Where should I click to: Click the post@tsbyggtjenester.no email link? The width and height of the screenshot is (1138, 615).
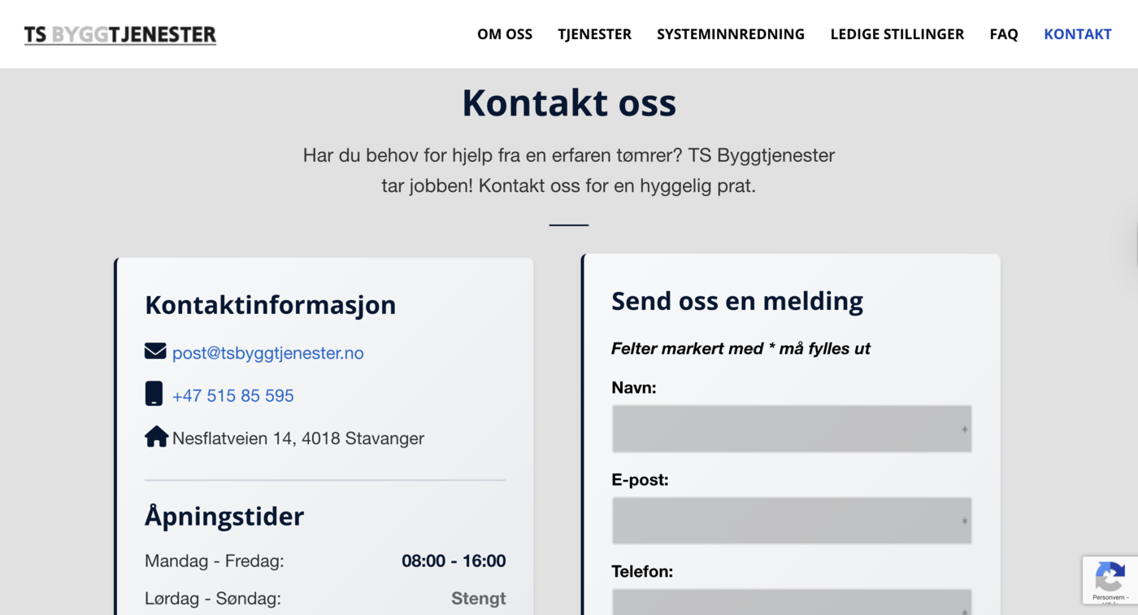(267, 353)
